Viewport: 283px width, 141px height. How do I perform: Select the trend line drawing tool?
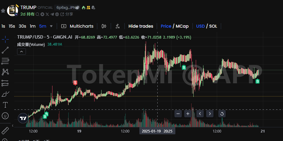(5, 50)
